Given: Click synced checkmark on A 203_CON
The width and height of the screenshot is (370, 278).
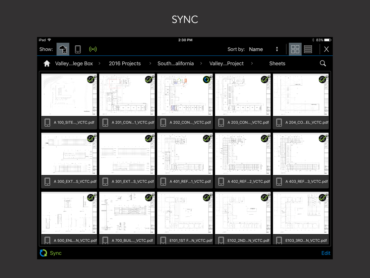Looking at the screenshot, I should click(x=264, y=80).
